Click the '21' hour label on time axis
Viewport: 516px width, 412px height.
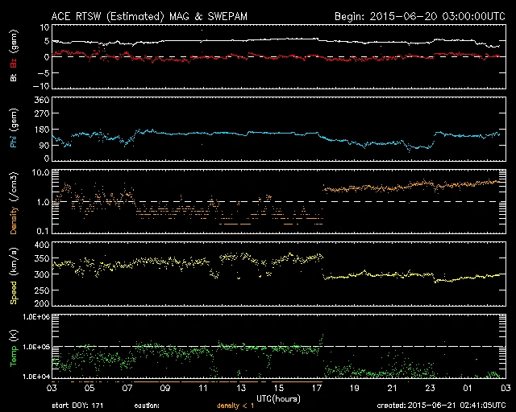click(393, 389)
